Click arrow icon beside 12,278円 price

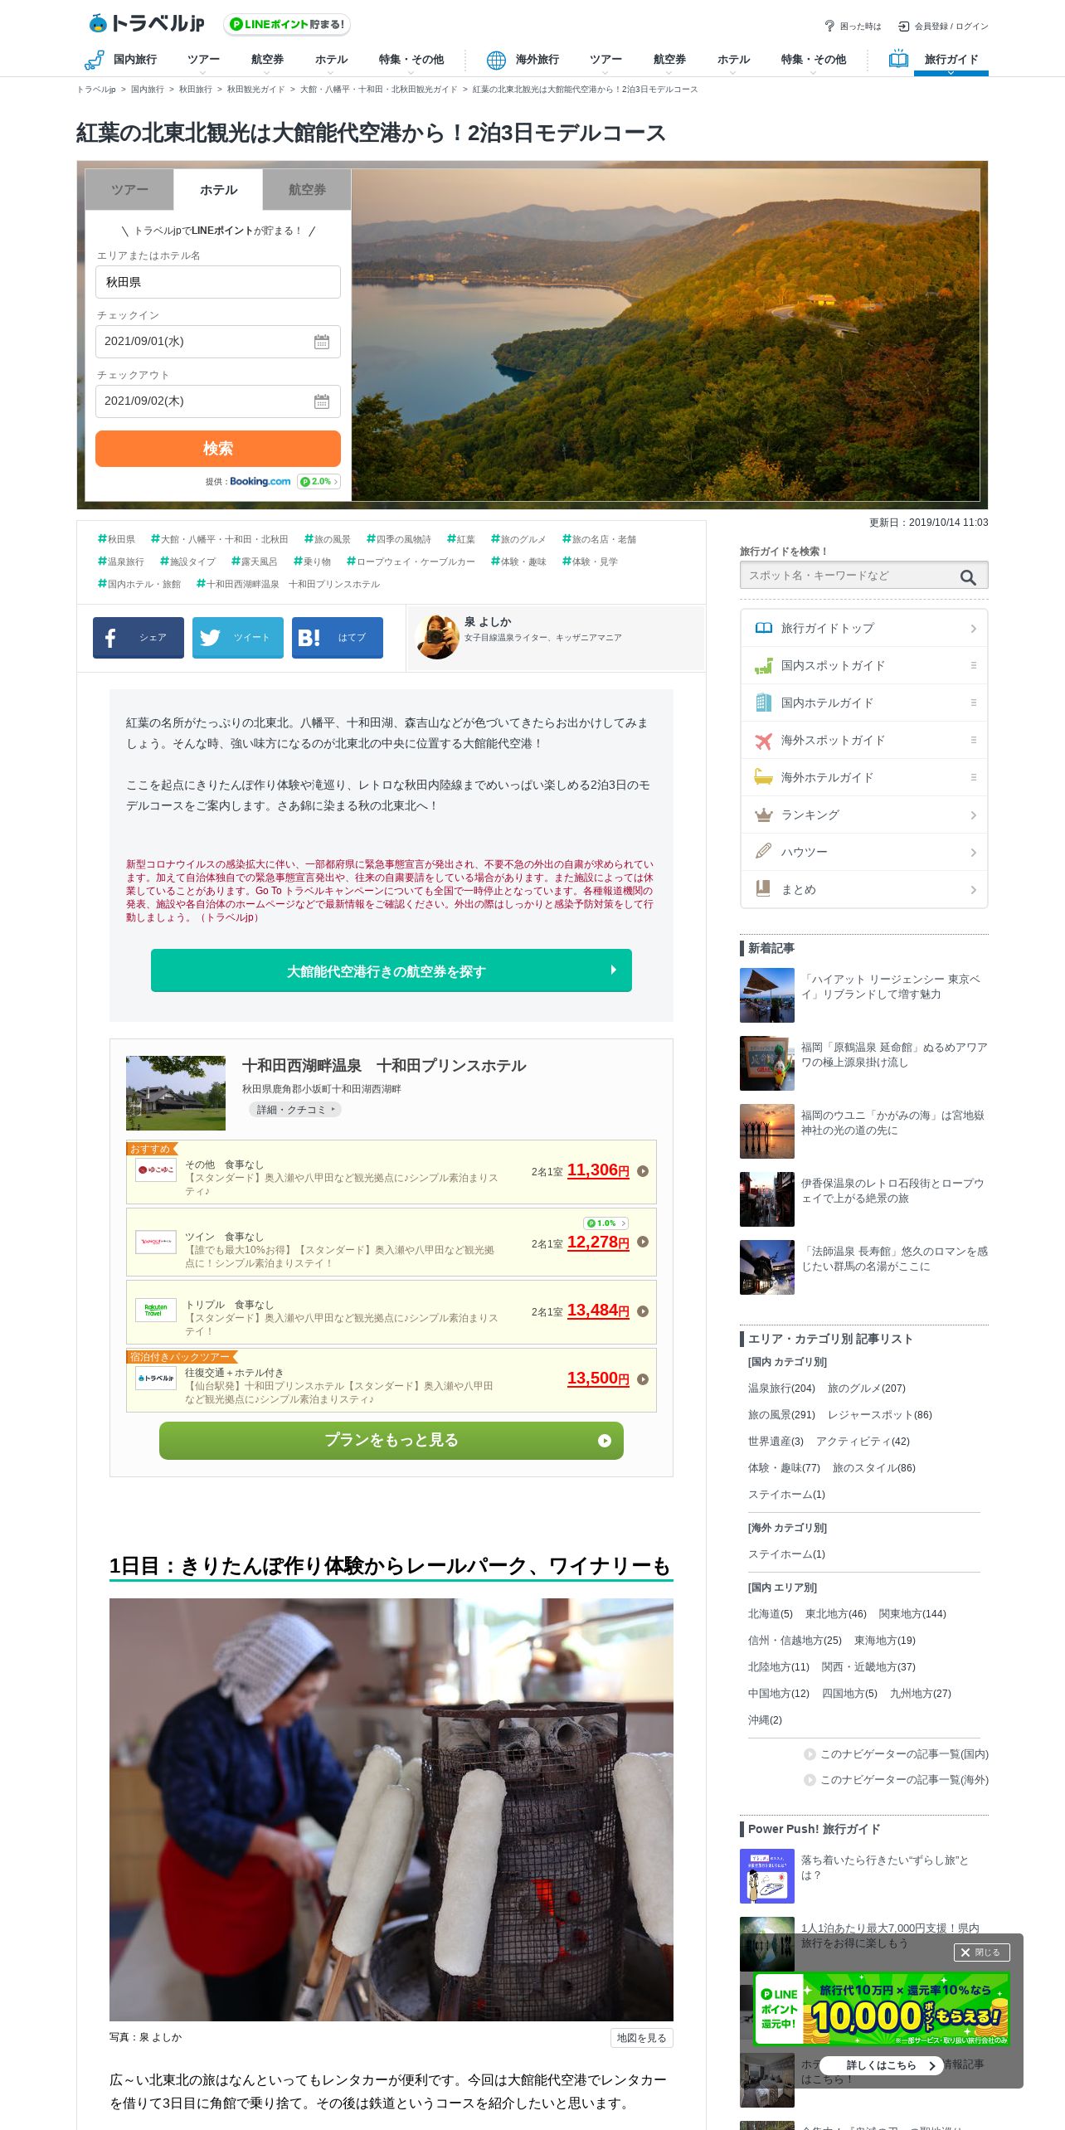pyautogui.click(x=643, y=1242)
